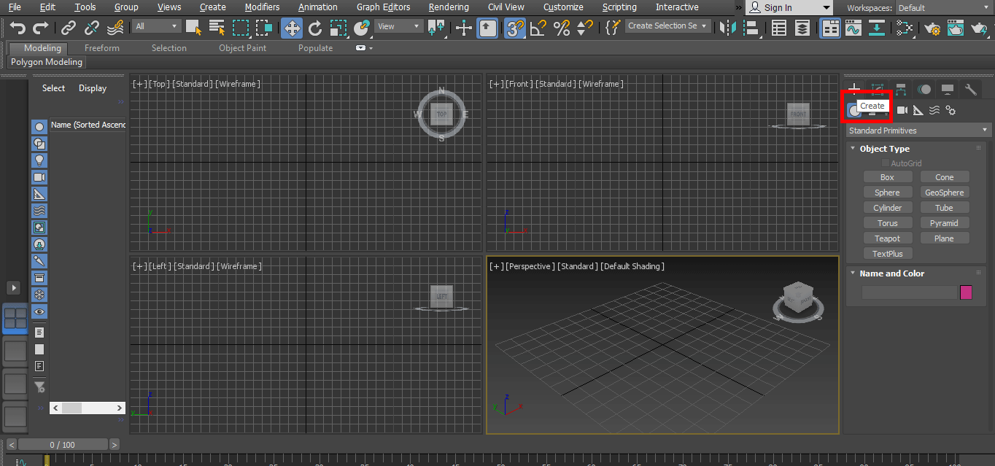Select the Cameras category in command panel
The image size is (995, 466).
[x=902, y=110]
